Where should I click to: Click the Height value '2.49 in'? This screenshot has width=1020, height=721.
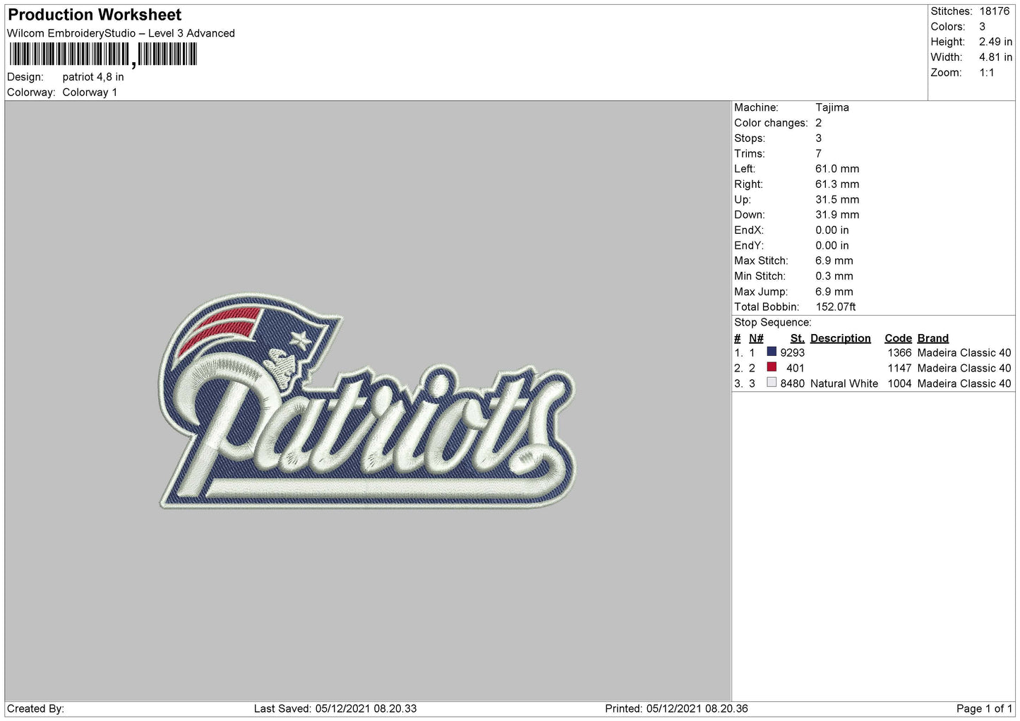[995, 42]
